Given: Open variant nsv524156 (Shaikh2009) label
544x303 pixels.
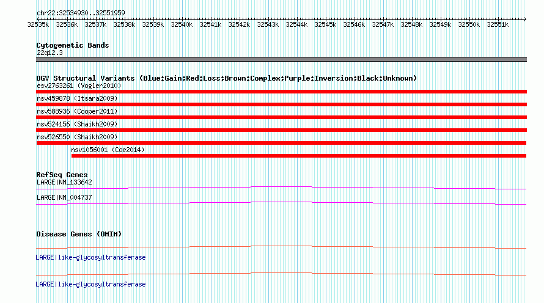Looking at the screenshot, I should (x=77, y=124).
